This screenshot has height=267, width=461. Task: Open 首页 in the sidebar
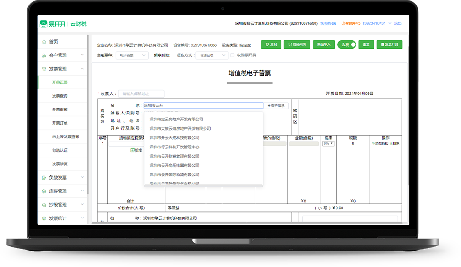click(x=62, y=42)
